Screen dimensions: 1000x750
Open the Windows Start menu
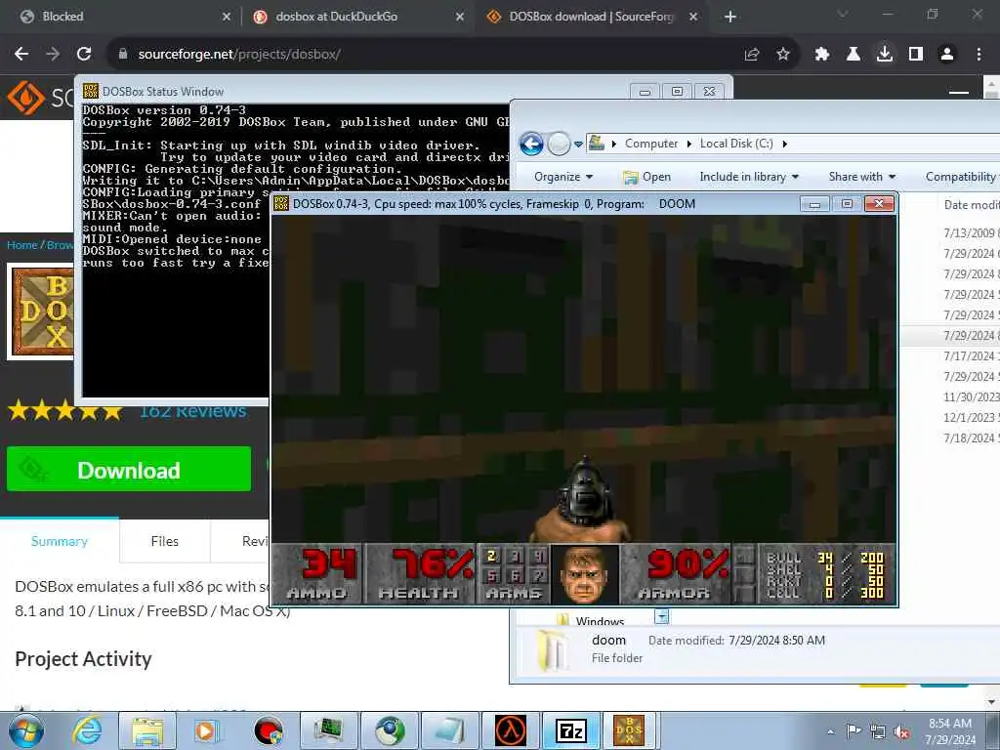[26, 730]
